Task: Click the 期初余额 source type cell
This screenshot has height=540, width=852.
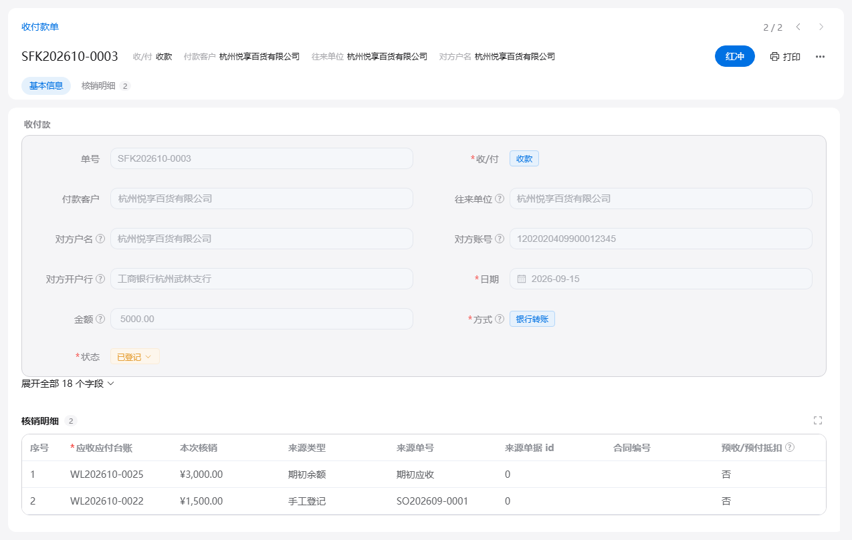Action: [307, 475]
